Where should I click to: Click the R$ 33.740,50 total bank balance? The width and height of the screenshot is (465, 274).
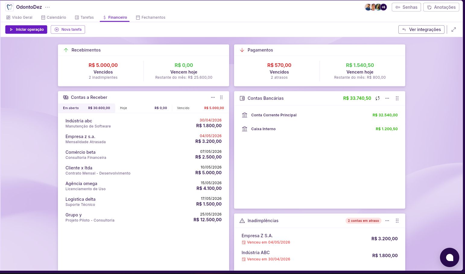357,98
